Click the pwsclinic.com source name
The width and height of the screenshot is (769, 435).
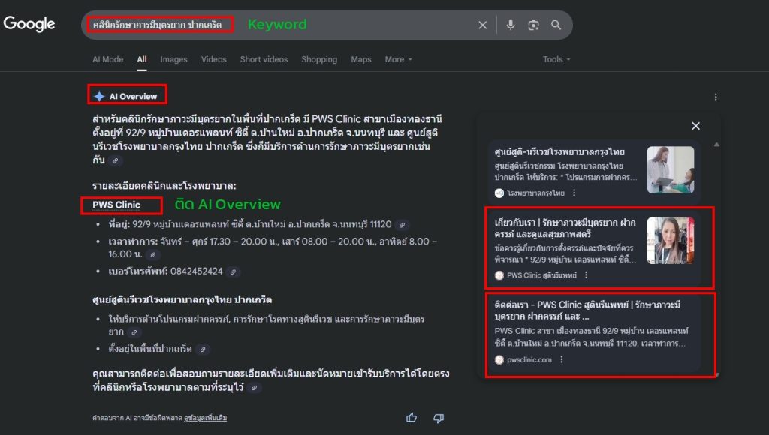[529, 359]
